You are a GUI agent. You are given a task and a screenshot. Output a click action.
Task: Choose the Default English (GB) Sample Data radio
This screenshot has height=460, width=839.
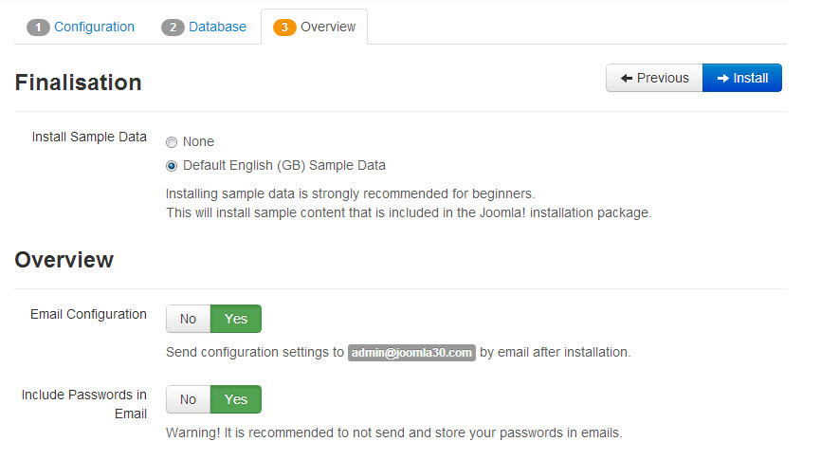[172, 166]
